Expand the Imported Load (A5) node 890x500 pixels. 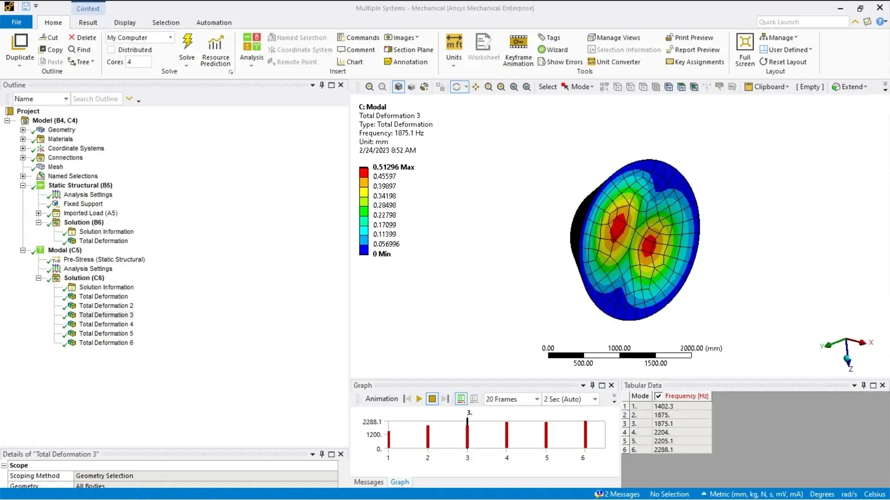[x=38, y=213]
